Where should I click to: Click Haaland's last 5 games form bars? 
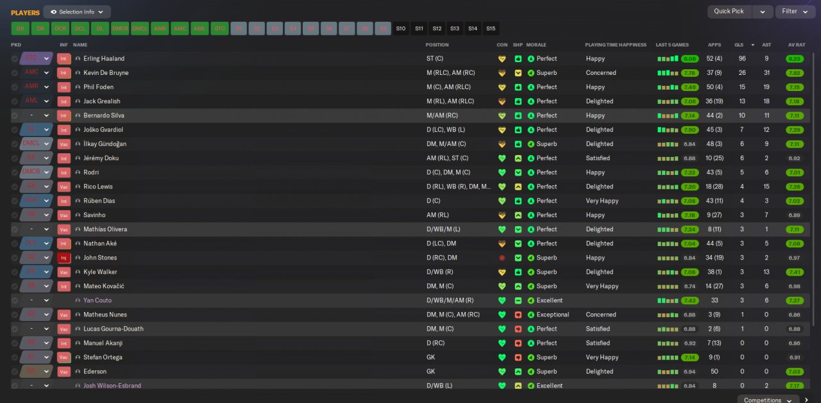click(668, 59)
